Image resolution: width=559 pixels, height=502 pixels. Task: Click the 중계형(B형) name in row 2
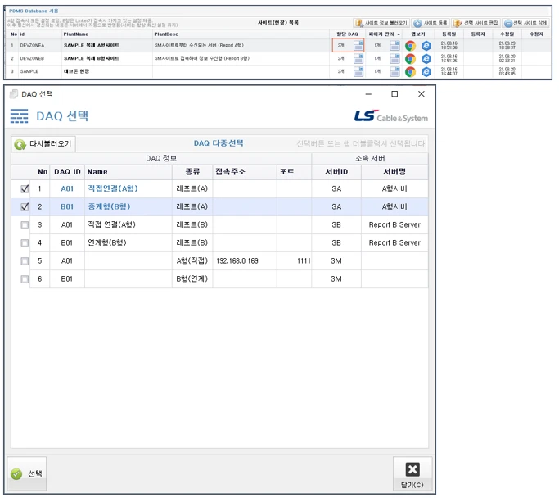(109, 206)
